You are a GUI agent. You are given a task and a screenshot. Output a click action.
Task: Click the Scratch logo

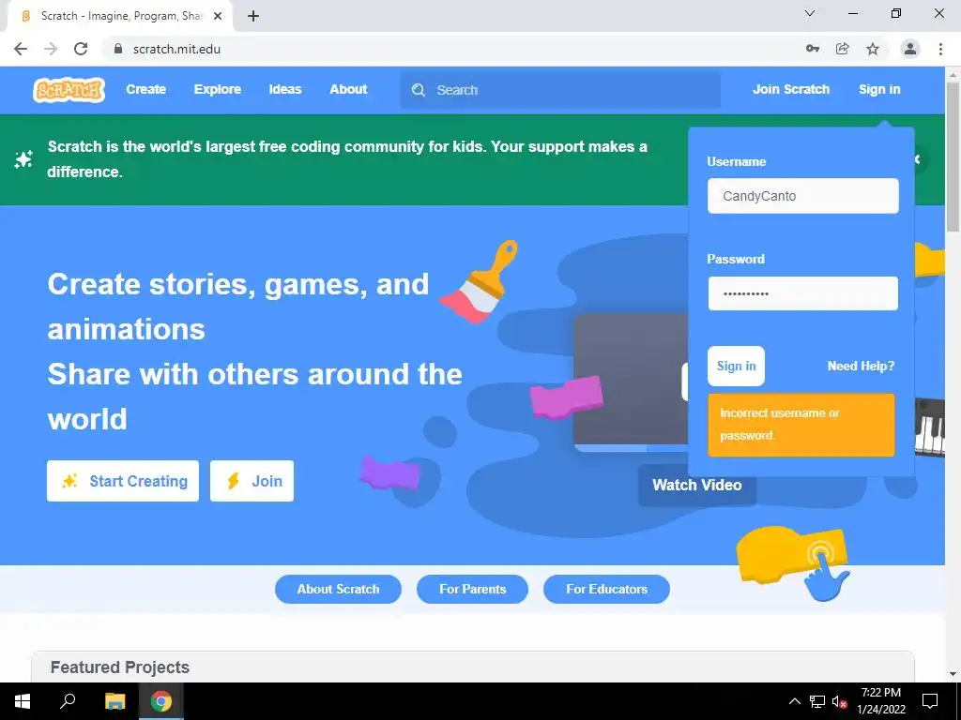click(x=69, y=90)
